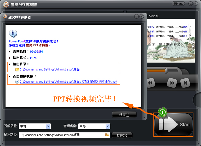Expand the 视频质量 video quality dropdown
This screenshot has width=201, height=146.
point(48,126)
